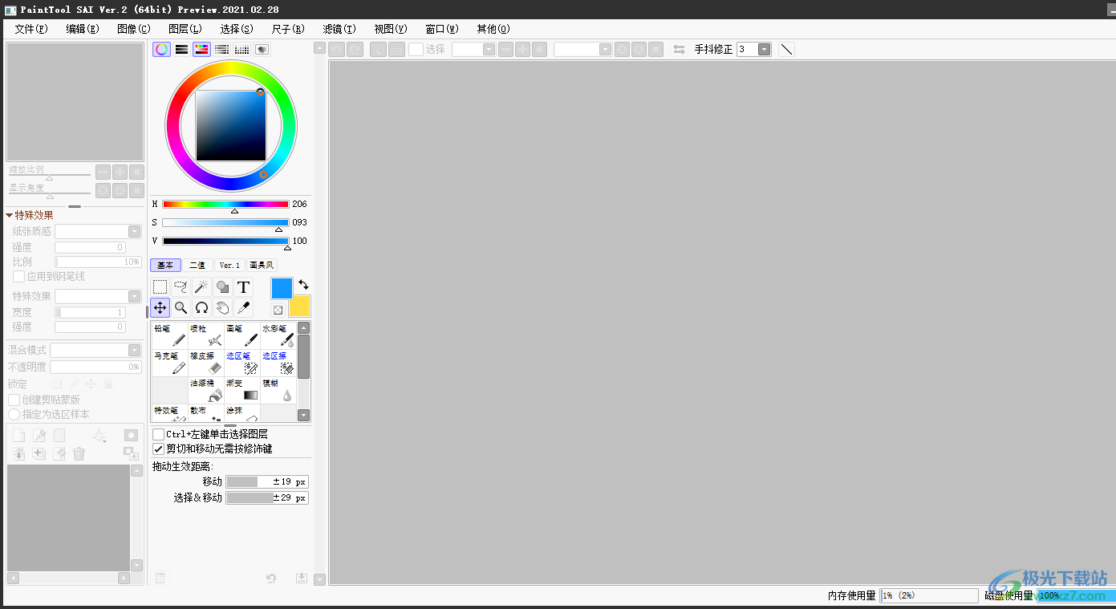This screenshot has height=609, width=1116.
Task: Open the 滤镜(T) menu
Action: [339, 29]
